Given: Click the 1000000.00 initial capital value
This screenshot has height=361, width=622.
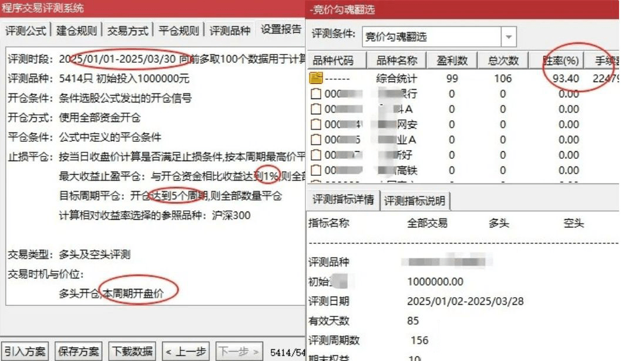Looking at the screenshot, I should [x=435, y=282].
